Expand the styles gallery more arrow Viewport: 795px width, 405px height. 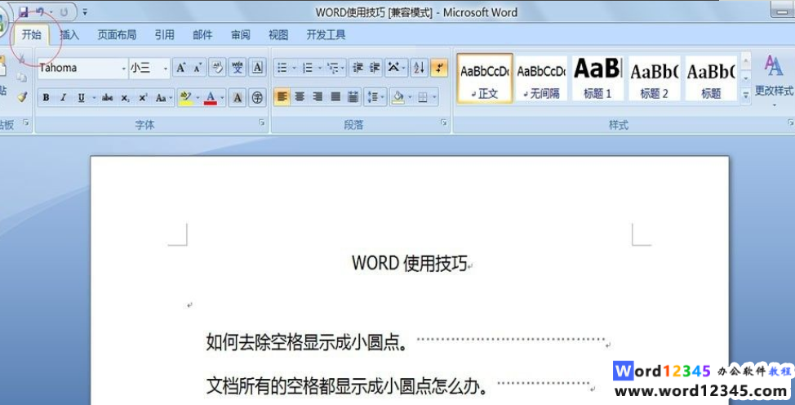point(745,95)
